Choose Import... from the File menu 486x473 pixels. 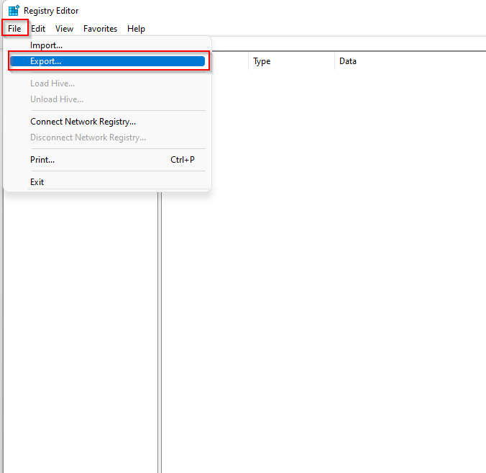[46, 45]
